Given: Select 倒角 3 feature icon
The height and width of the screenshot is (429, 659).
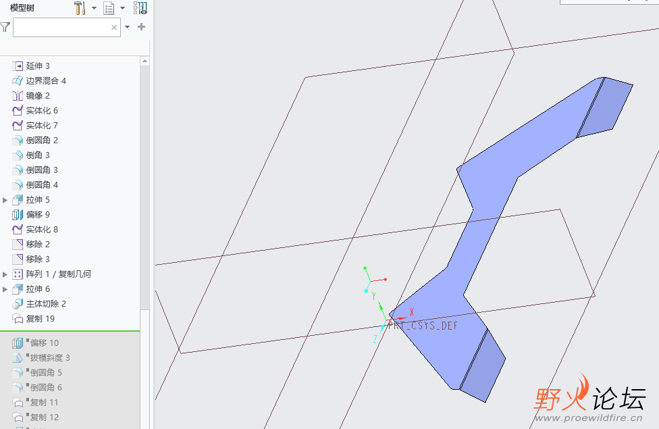Looking at the screenshot, I should (x=18, y=155).
